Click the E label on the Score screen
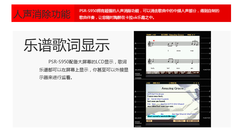 (x=135, y=64)
